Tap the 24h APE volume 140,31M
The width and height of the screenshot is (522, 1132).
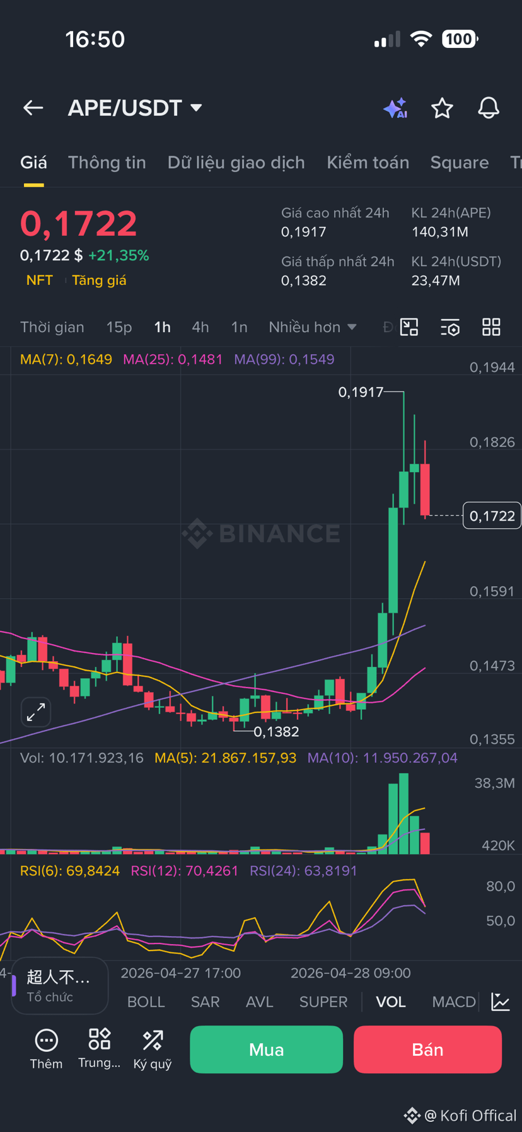[440, 232]
